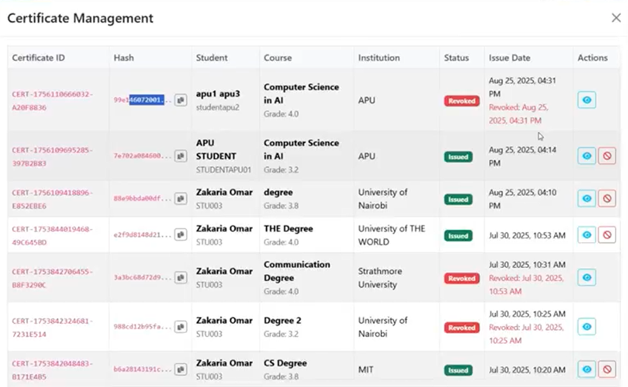Viewport: 628px width, 387px height.
Task: Revoke the CS Degree certificate
Action: 607,369
